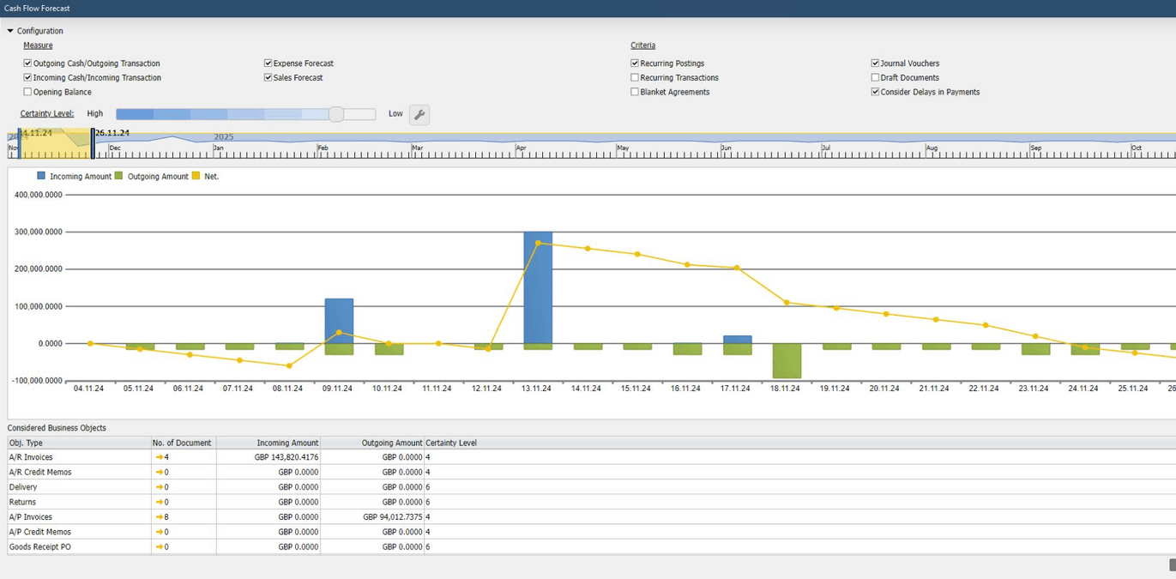This screenshot has width=1176, height=579.
Task: Toggle Outgoing Amount legend square
Action: pos(119,176)
